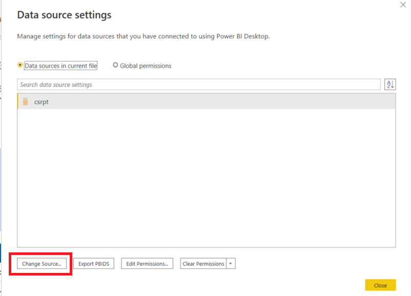The height and width of the screenshot is (296, 411).
Task: Close the dialog with the X icon
Action: coord(403,5)
